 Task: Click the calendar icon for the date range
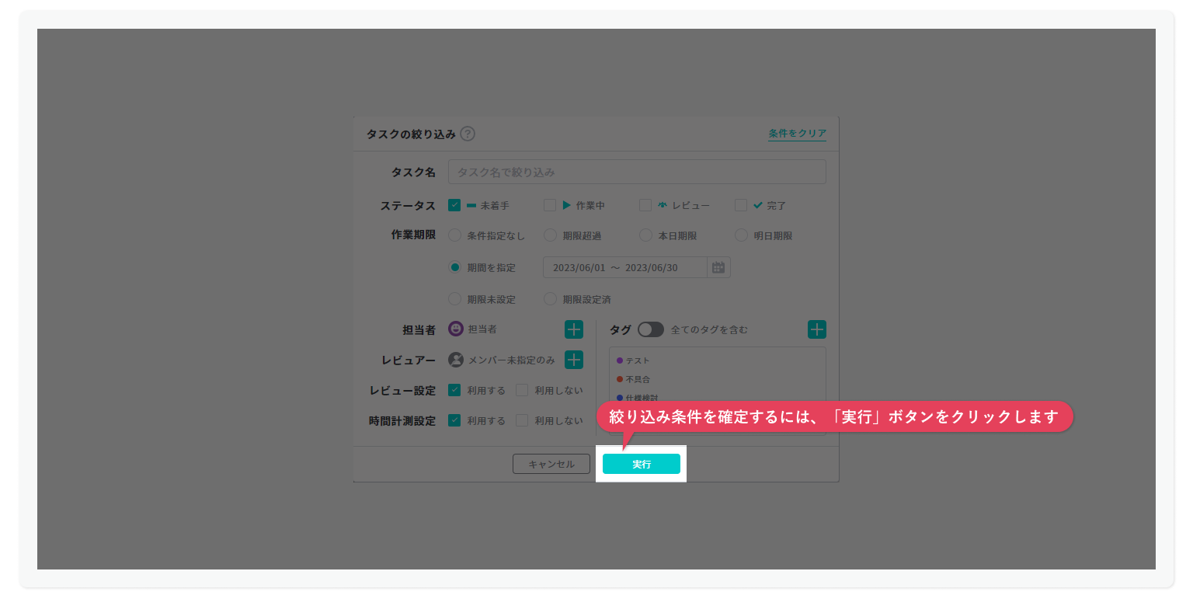pyautogui.click(x=718, y=267)
